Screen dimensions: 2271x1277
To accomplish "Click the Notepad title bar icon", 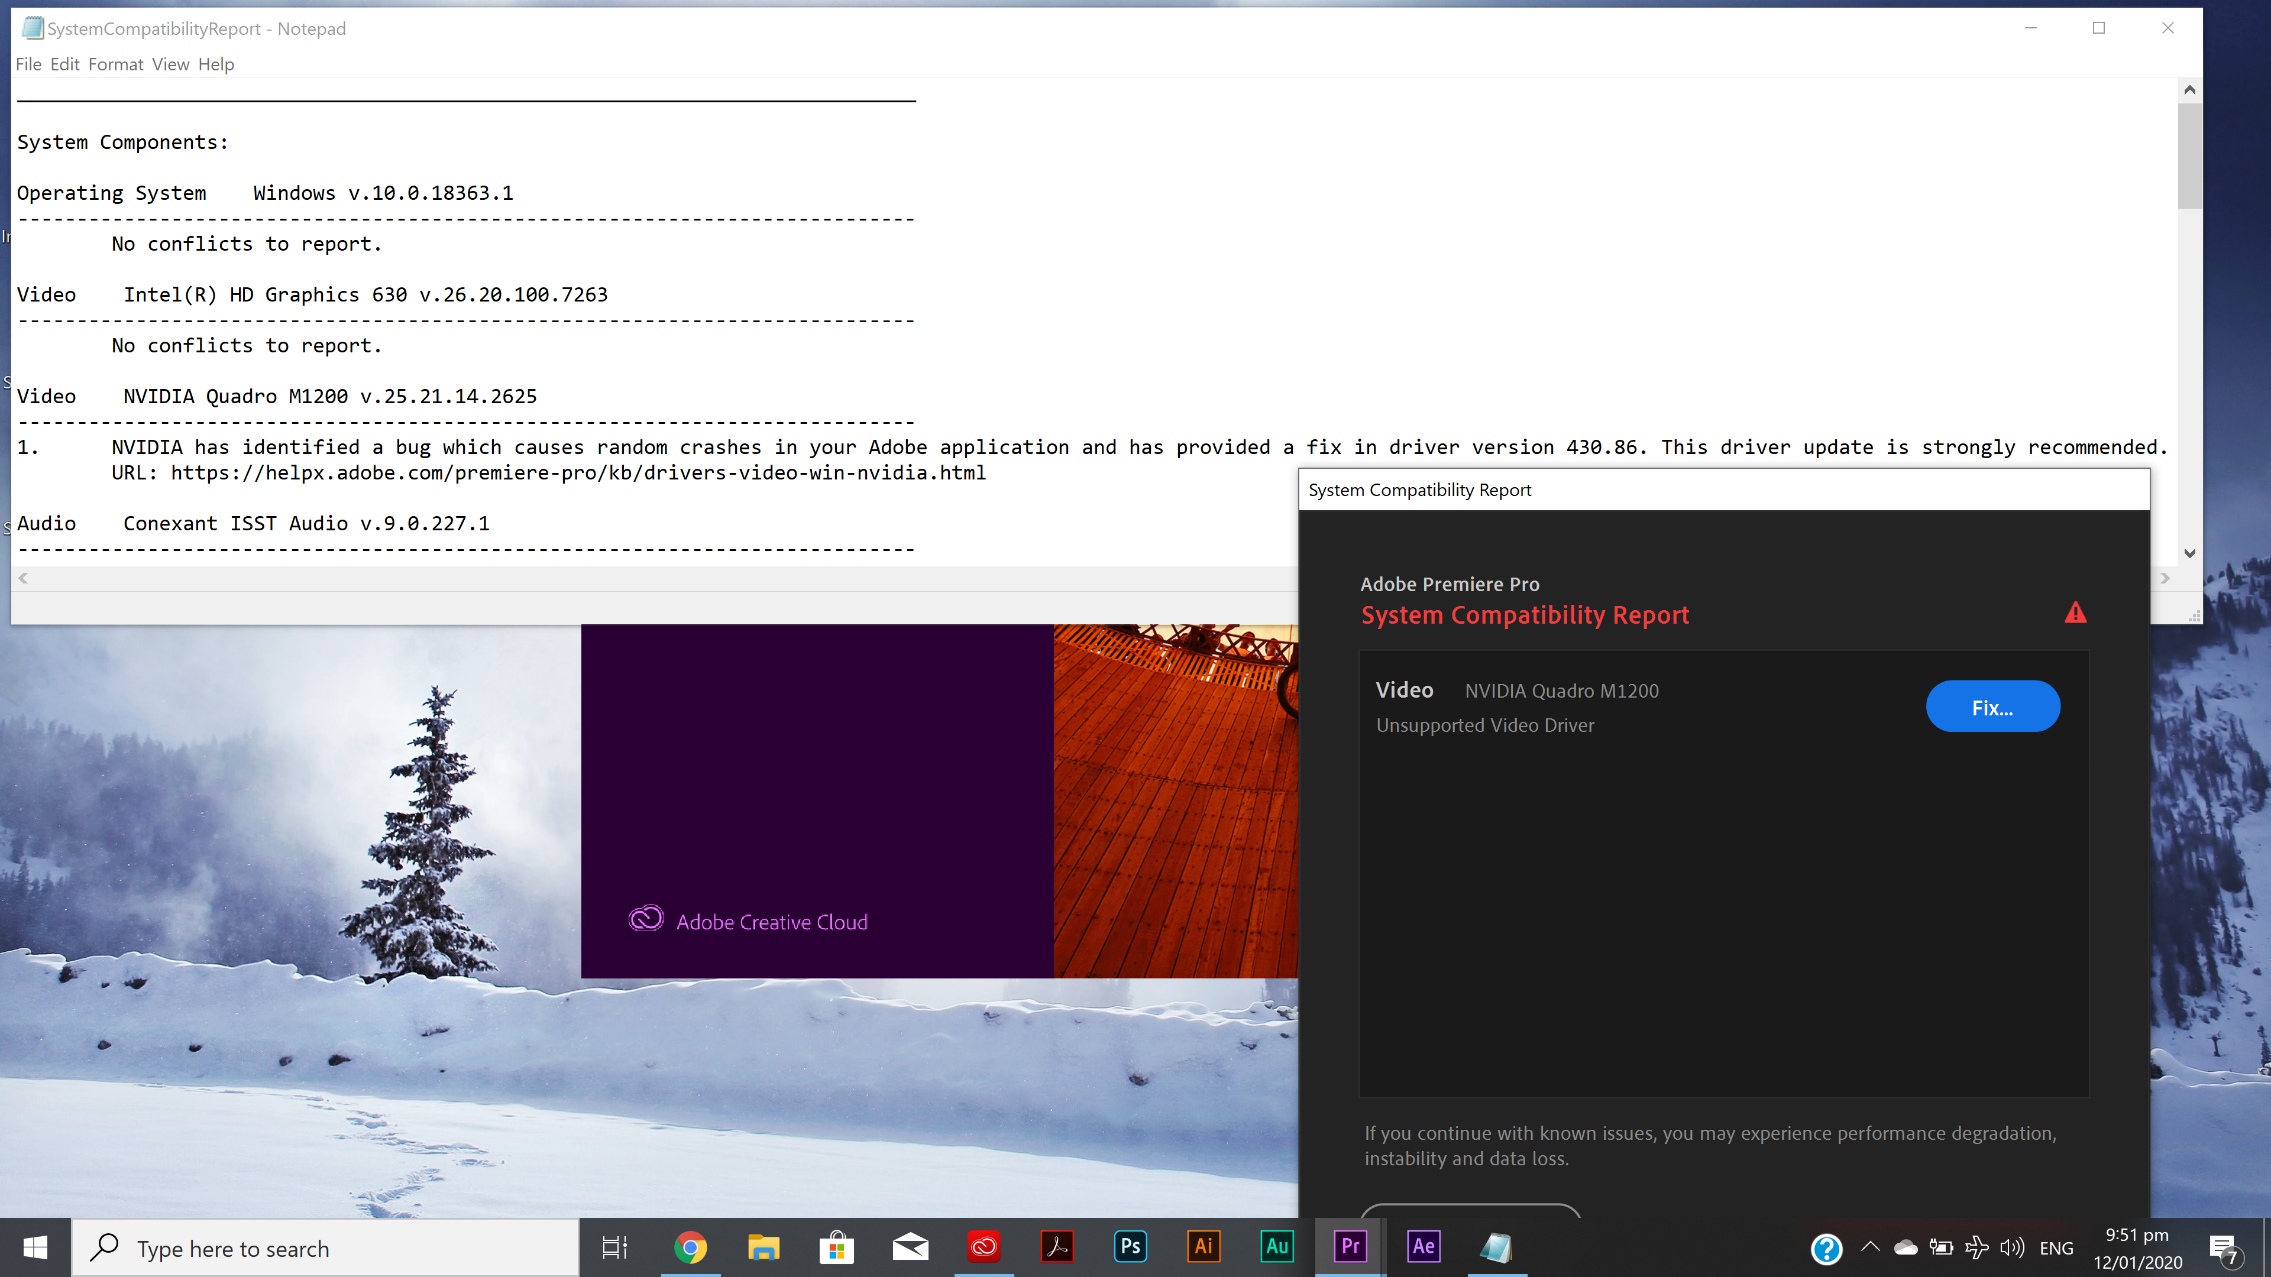I will coord(33,28).
